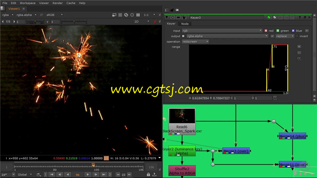This screenshot has width=317, height=178.
Task: Open the Render menu
Action: point(57,3)
